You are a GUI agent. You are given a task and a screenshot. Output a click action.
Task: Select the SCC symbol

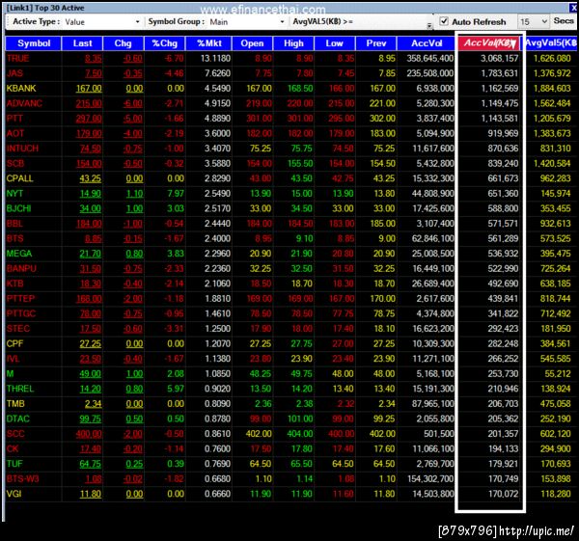click(x=15, y=434)
